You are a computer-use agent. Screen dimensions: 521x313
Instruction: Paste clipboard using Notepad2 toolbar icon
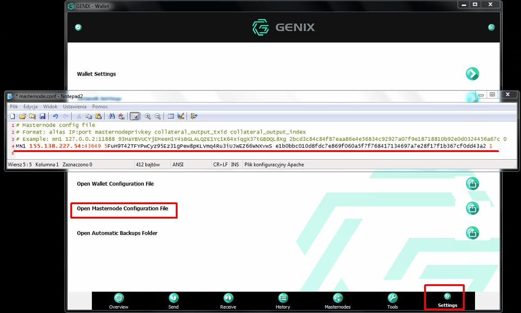98,116
